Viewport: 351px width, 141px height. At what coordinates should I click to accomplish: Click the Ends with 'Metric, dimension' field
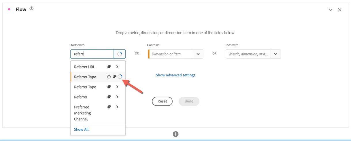[x=248, y=54]
